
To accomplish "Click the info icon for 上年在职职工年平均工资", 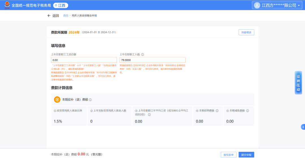I will pyautogui.click(x=149, y=115).
